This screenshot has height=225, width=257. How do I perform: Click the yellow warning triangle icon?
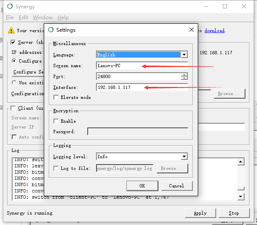tap(11, 30)
